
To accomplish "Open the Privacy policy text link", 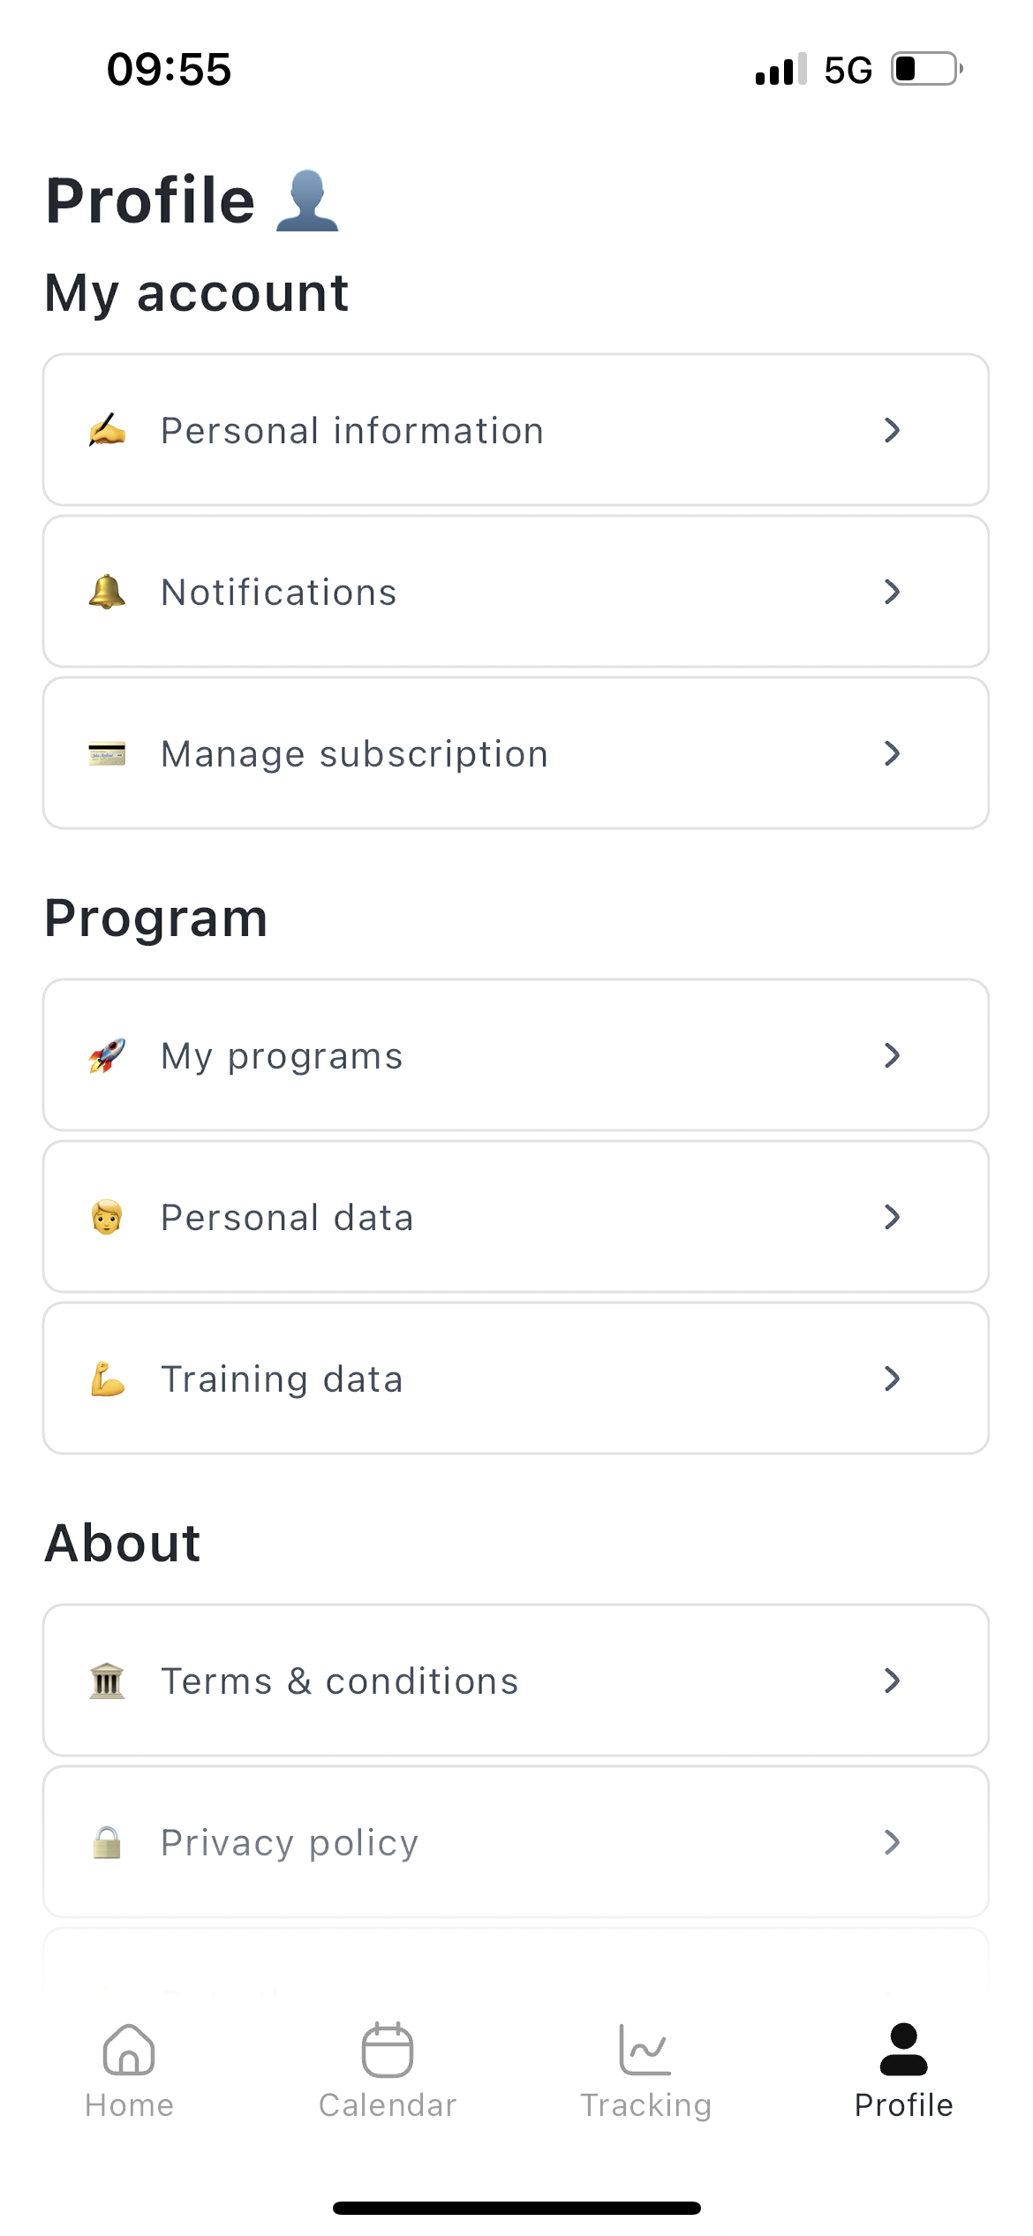I will pyautogui.click(x=290, y=1844).
